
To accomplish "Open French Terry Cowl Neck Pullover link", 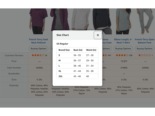I will [38, 41].
